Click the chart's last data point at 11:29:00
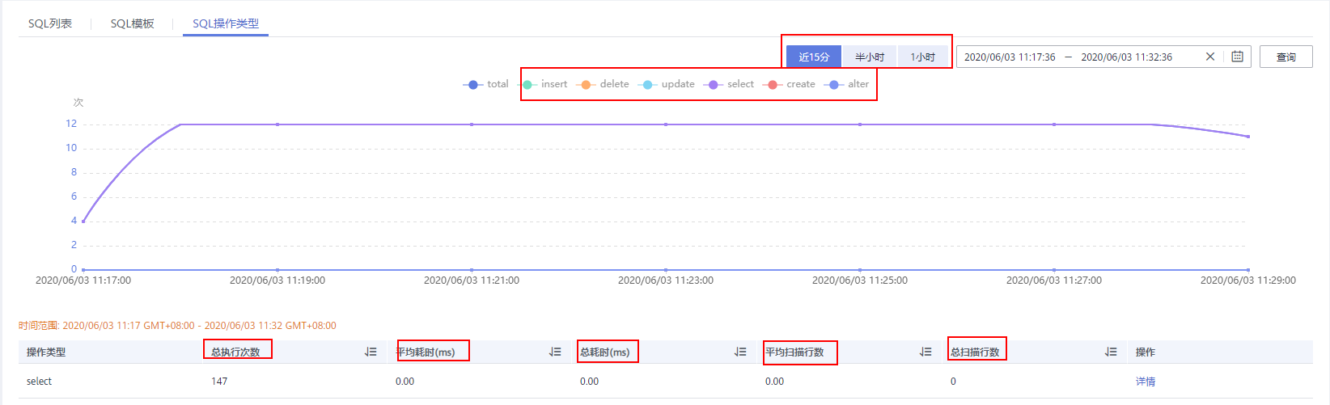 point(1248,137)
